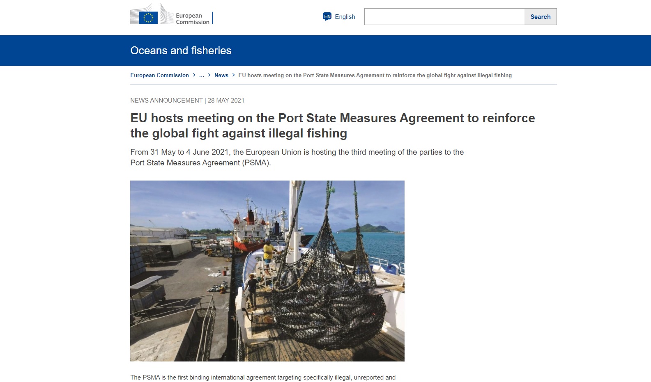Click the European Commission logo text
651x382 pixels.
(193, 19)
